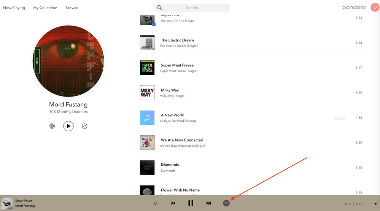The height and width of the screenshot is (211, 380).
Task: Open the We Are Now Connected song
Action: tap(182, 140)
